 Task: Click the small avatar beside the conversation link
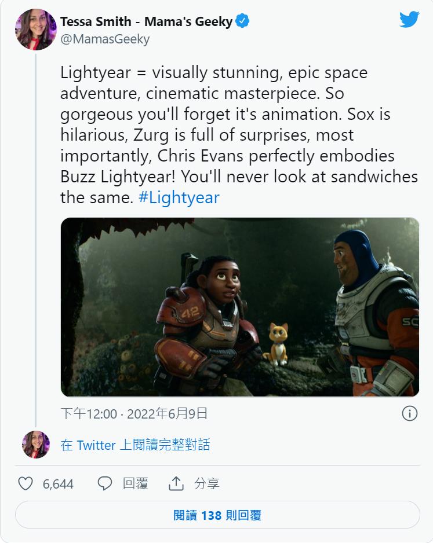[x=36, y=445]
